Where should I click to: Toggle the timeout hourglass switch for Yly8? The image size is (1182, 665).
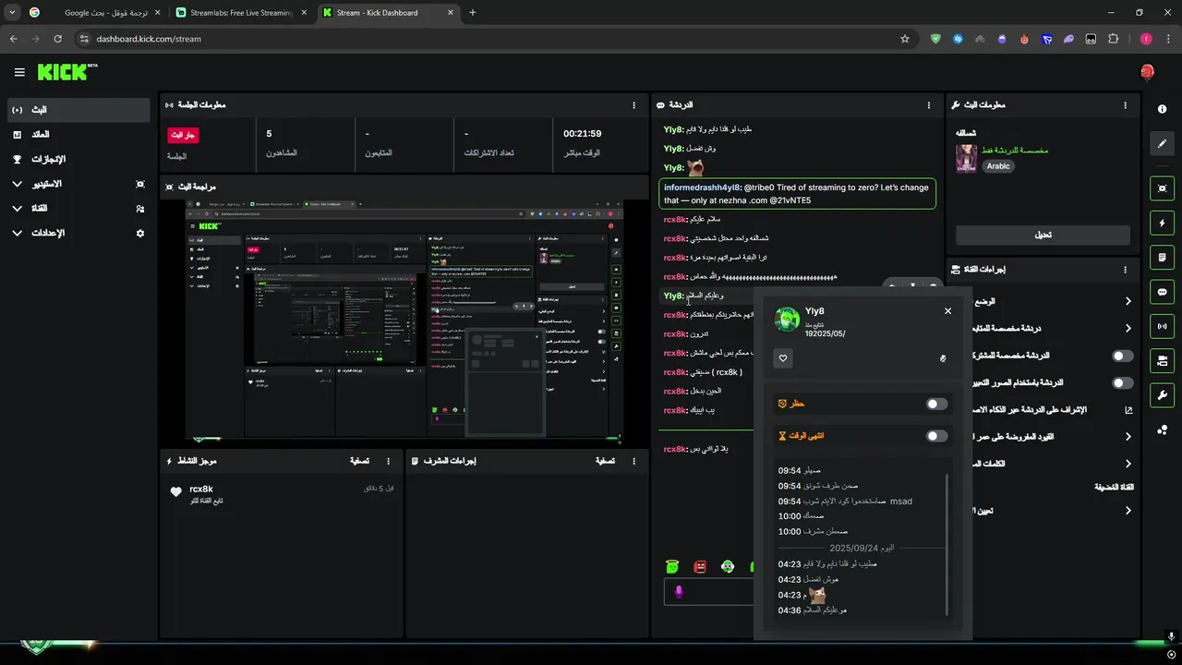(x=936, y=436)
